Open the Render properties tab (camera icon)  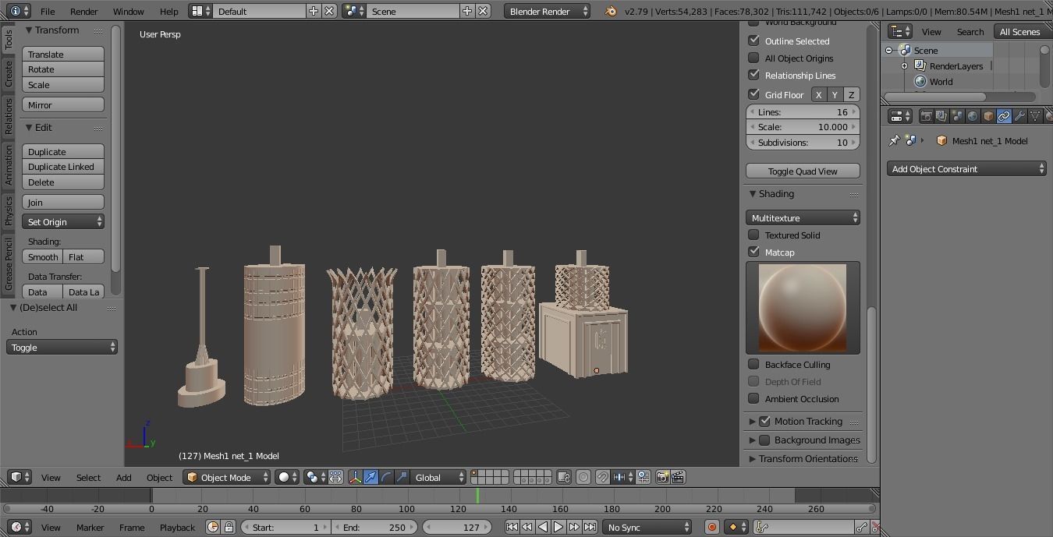(926, 116)
